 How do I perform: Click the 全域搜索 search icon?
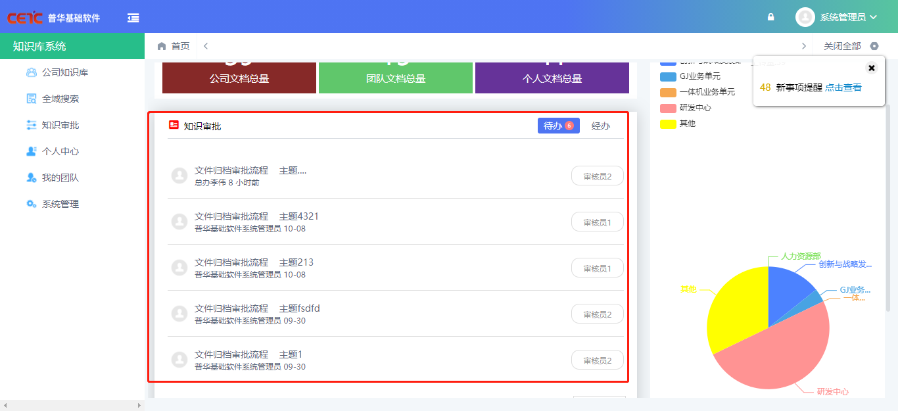[x=31, y=99]
